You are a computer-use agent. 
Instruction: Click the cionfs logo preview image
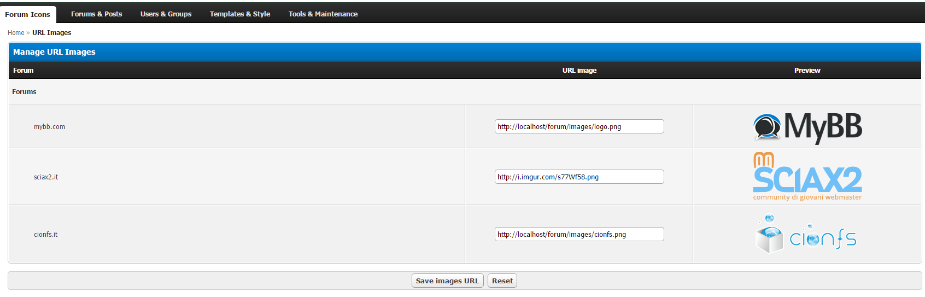tap(807, 235)
